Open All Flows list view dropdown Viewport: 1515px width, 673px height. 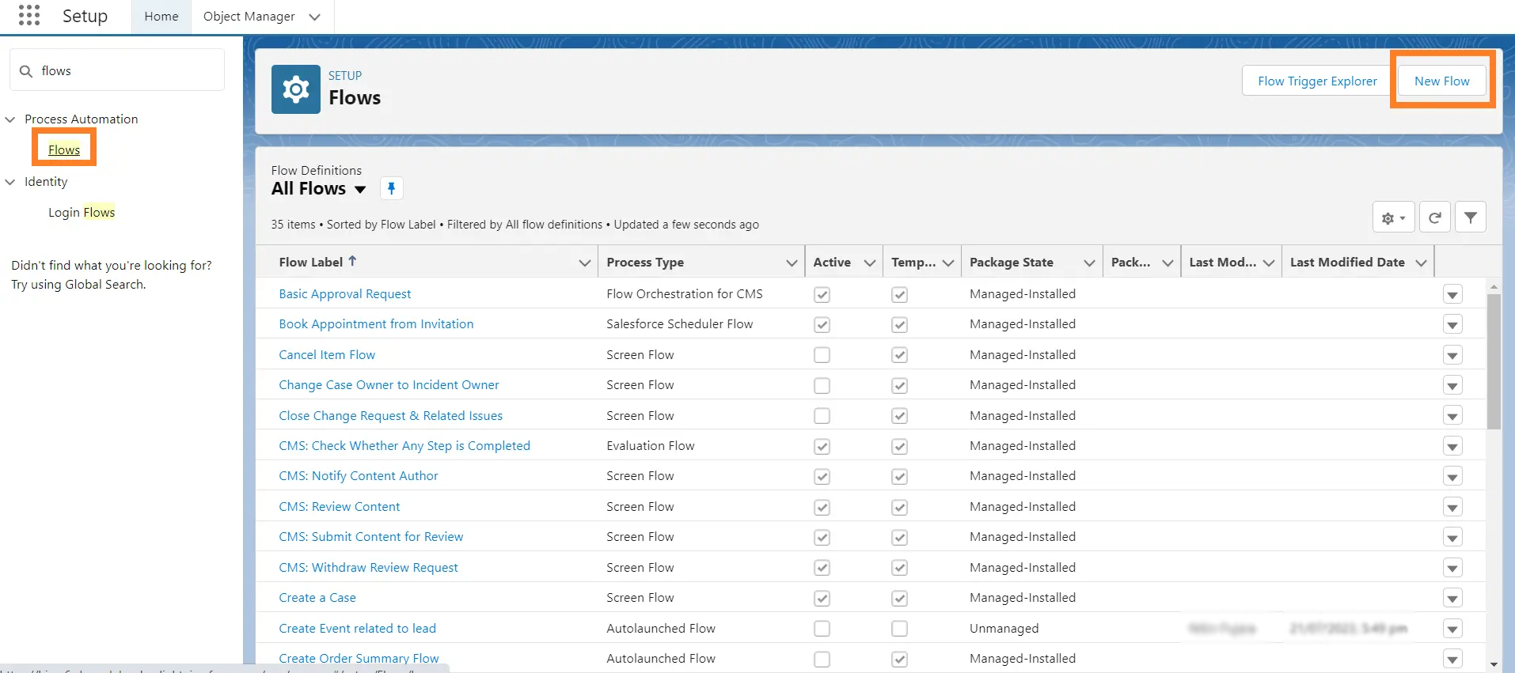360,189
